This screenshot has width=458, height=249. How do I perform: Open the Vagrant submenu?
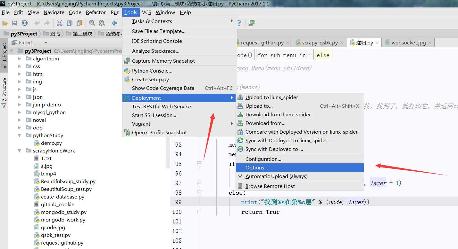coord(179,124)
